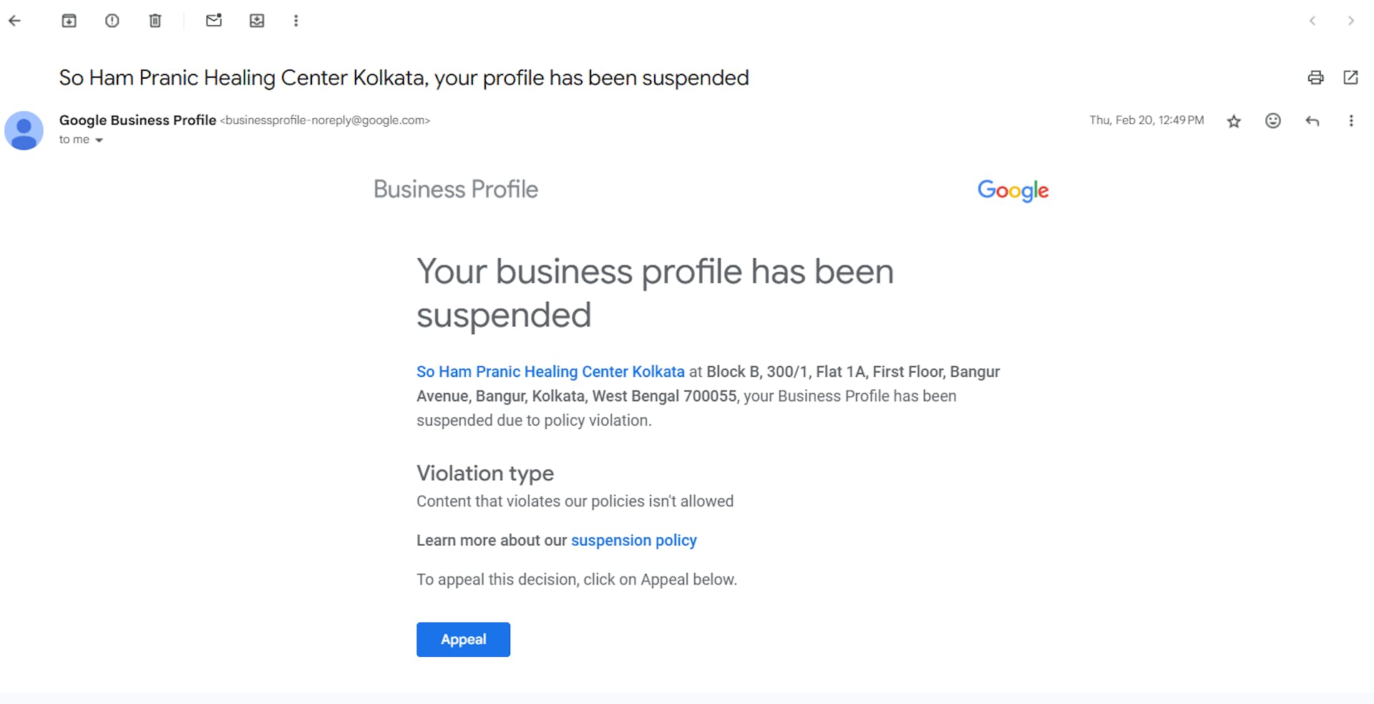Delete the email with trash icon
This screenshot has height=704, width=1374.
[x=155, y=21]
